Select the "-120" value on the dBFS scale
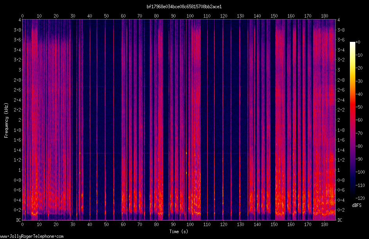The width and height of the screenshot is (369, 239). pyautogui.click(x=360, y=198)
